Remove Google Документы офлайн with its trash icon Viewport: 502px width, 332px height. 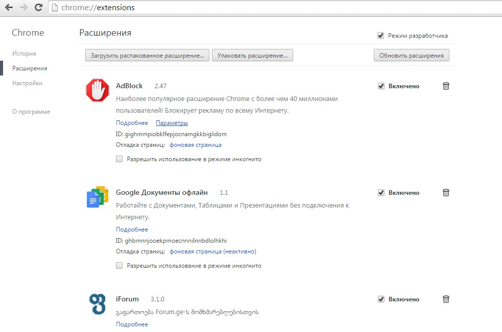pos(446,192)
